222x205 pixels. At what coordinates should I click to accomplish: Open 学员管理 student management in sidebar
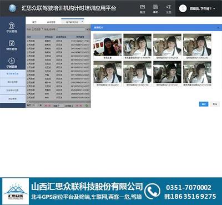click(12, 27)
